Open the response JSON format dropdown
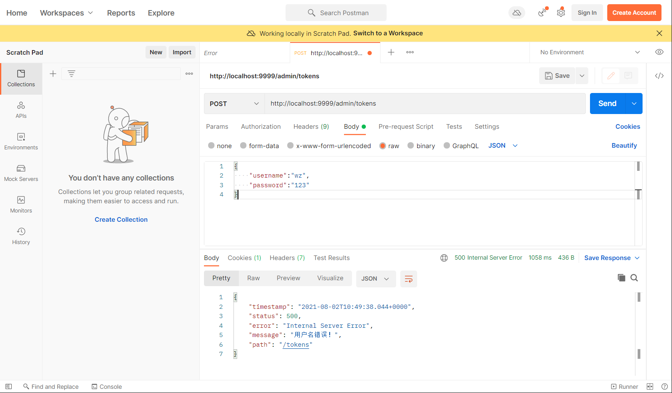The height and width of the screenshot is (393, 672). [x=376, y=279]
